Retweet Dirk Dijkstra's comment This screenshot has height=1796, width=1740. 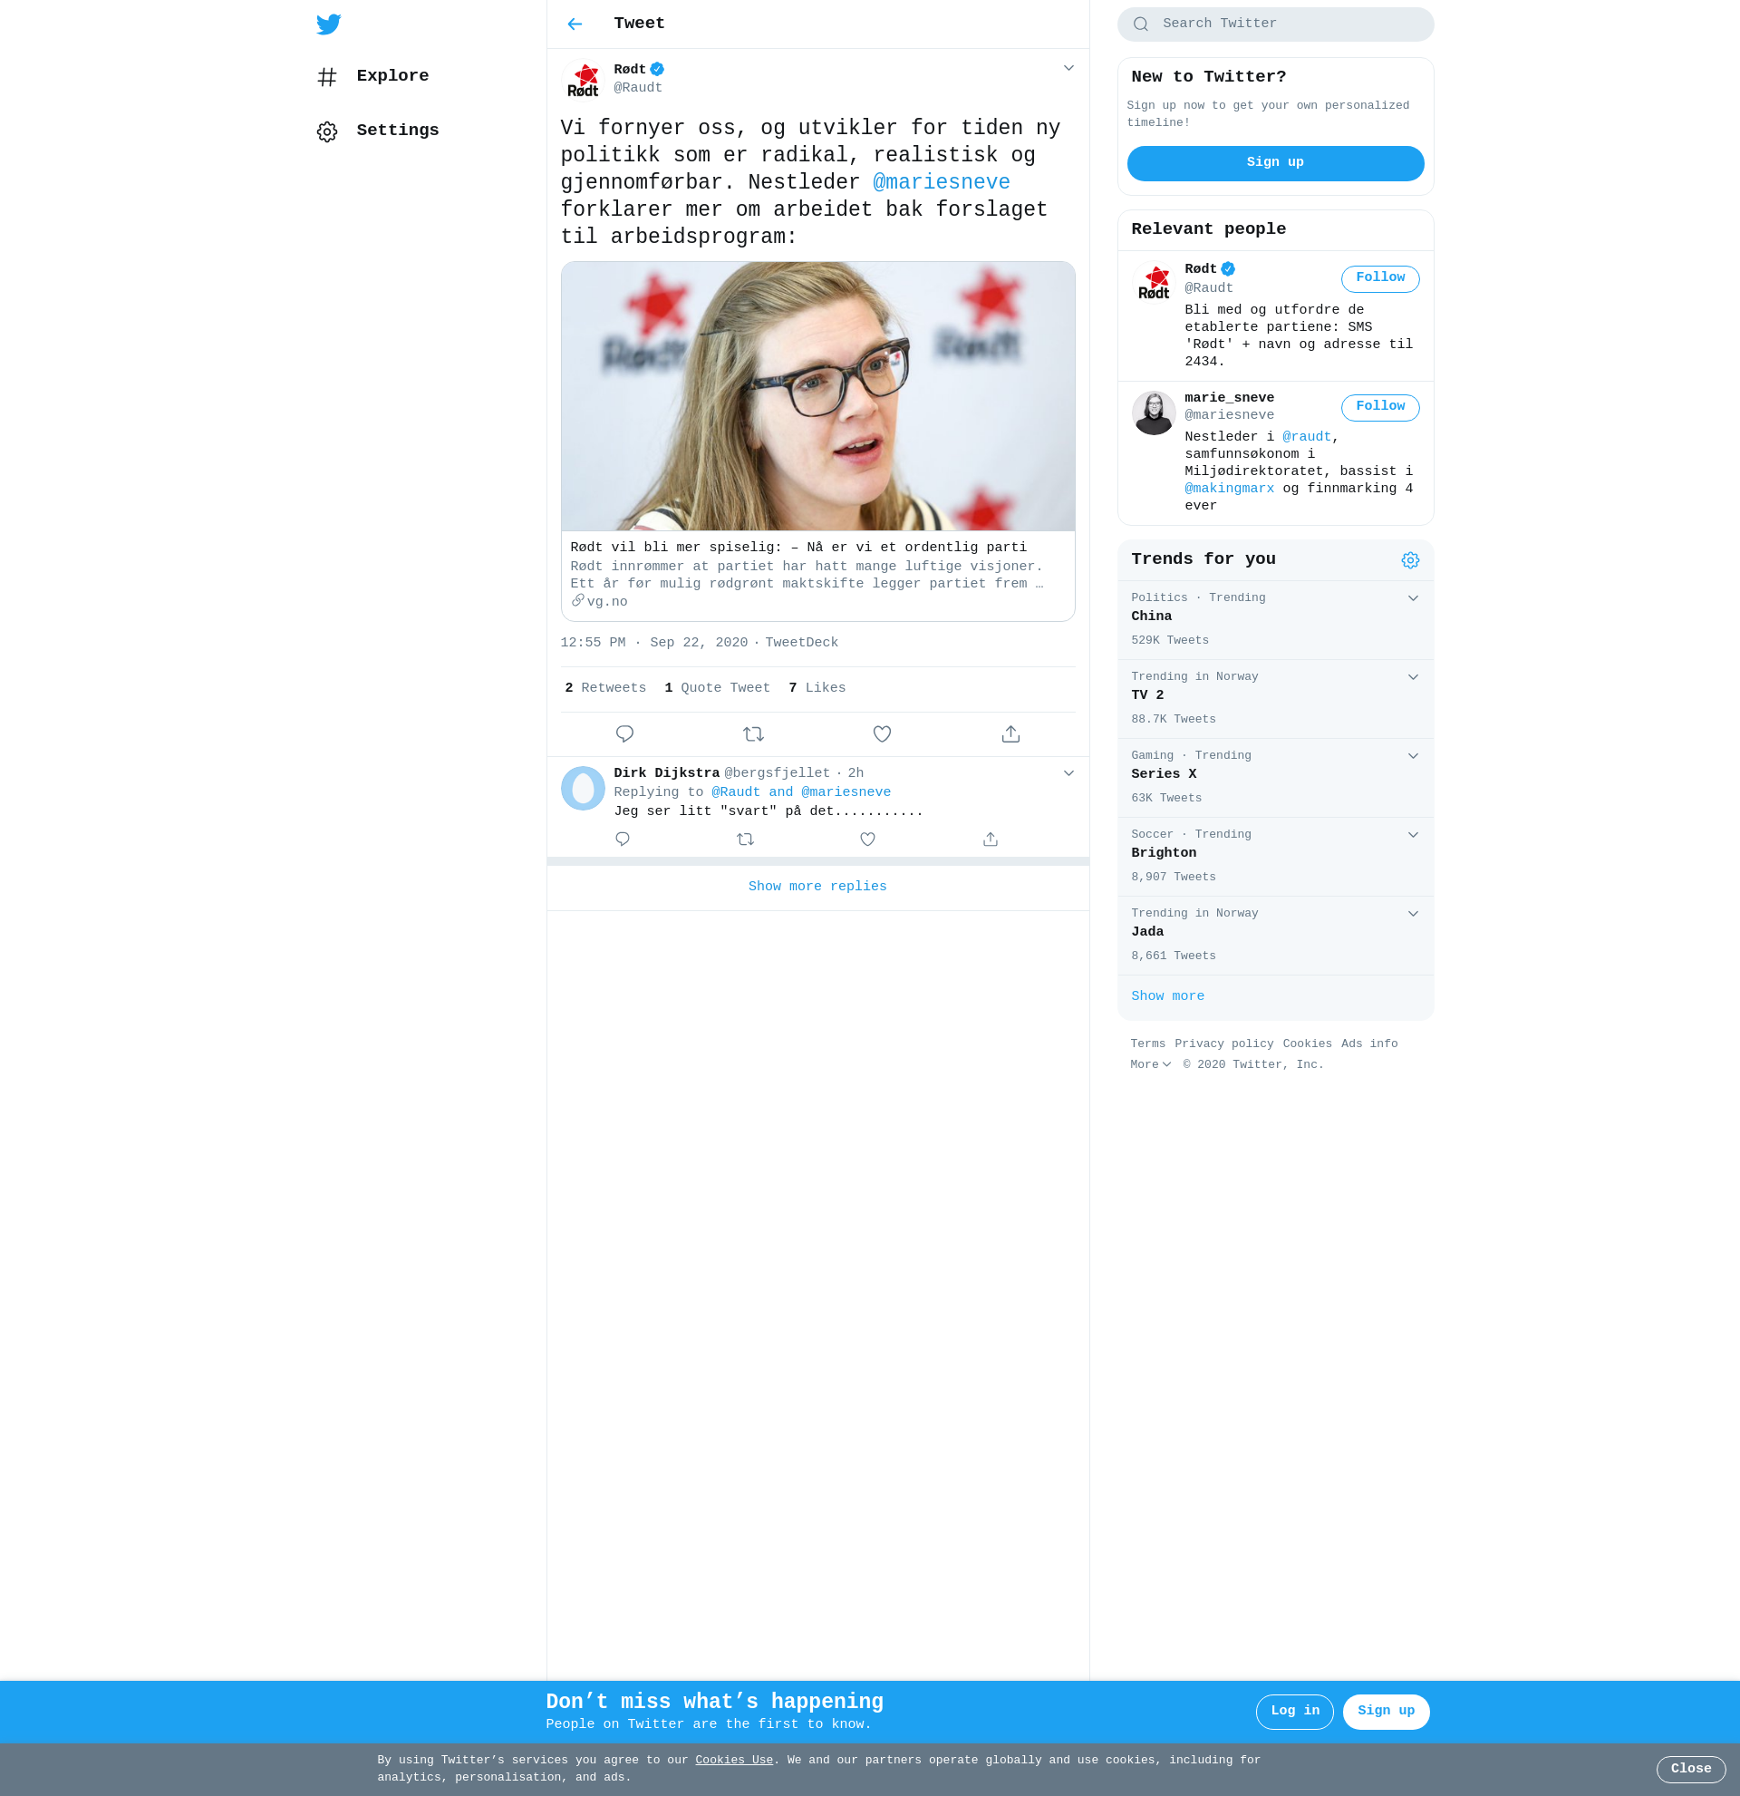tap(746, 840)
